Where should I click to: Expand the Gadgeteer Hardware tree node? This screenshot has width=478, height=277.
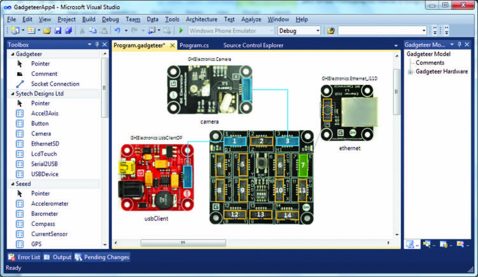click(x=410, y=72)
